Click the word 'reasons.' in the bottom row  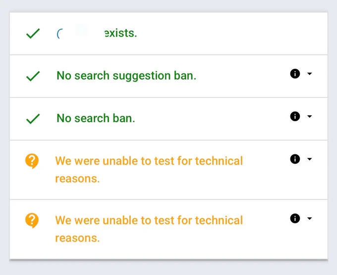coord(78,238)
